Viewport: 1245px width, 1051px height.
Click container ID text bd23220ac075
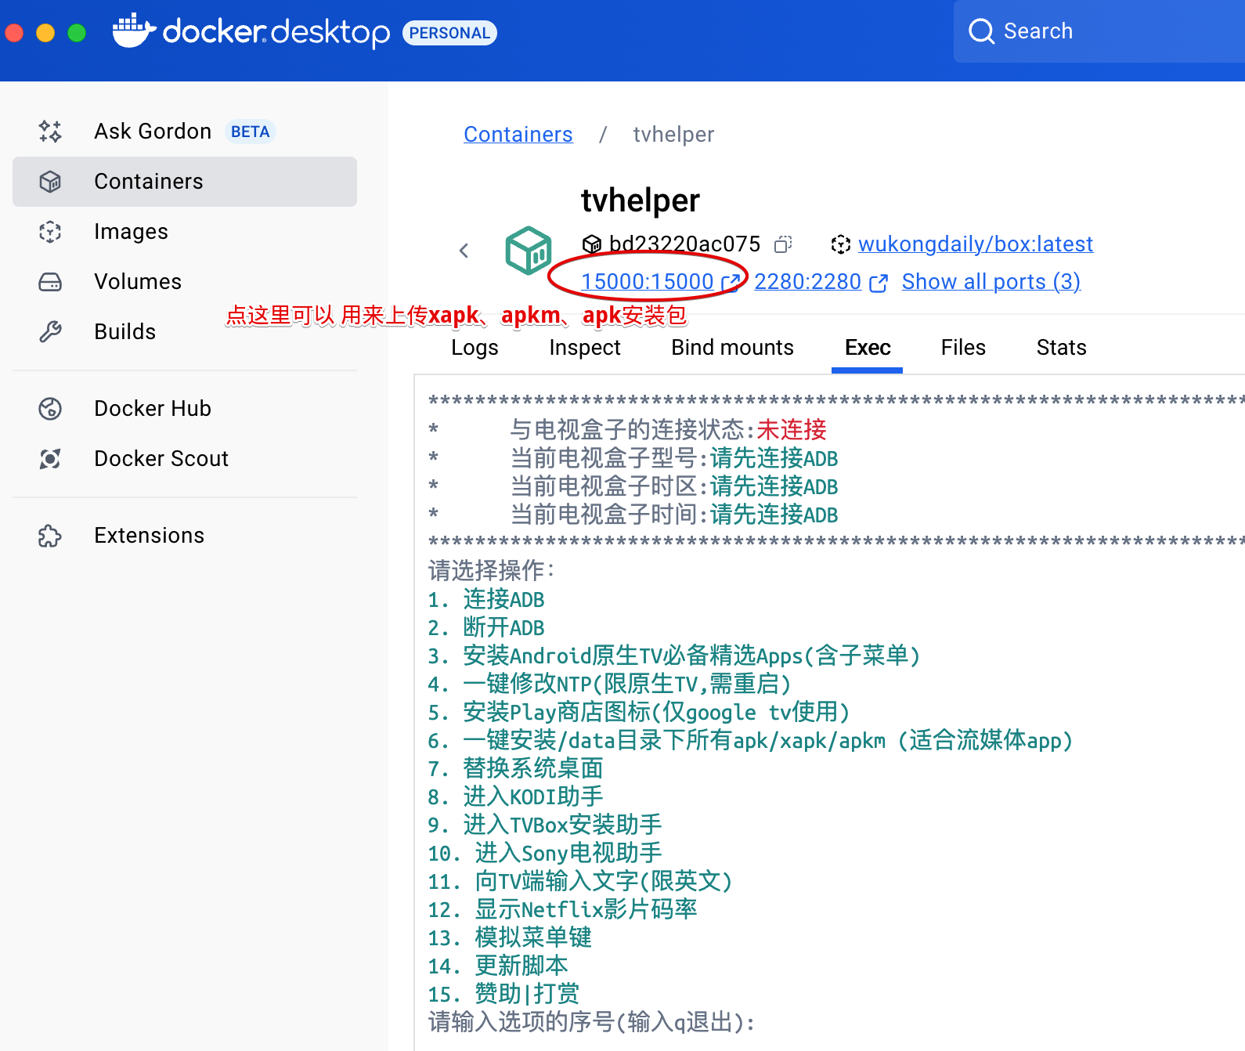pos(685,244)
